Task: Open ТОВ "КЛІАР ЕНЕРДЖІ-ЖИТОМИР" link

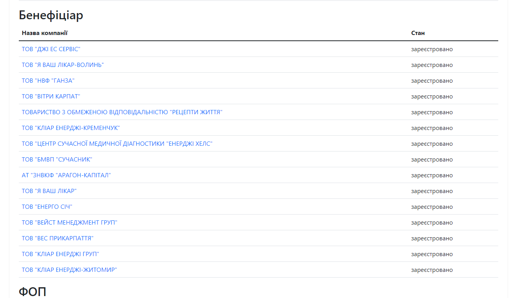Action: (69, 270)
